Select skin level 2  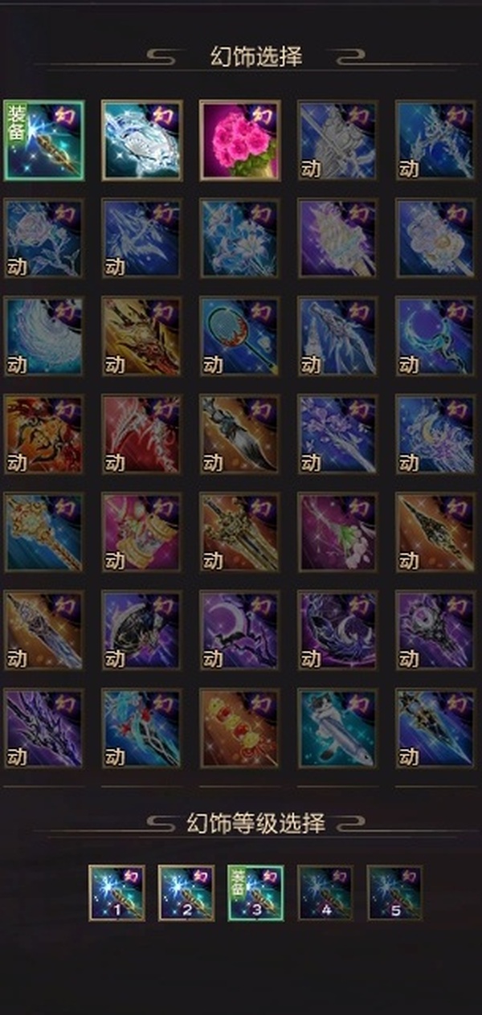[186, 893]
